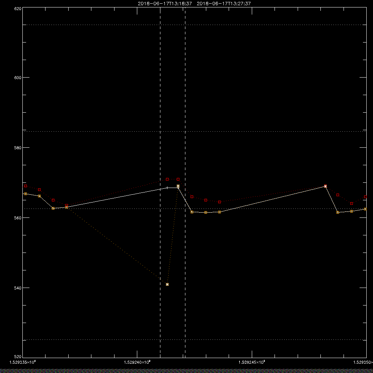Click the 1.529240×10⁹ x-axis label
Viewport: 373px width, 373px height.
[x=137, y=362]
